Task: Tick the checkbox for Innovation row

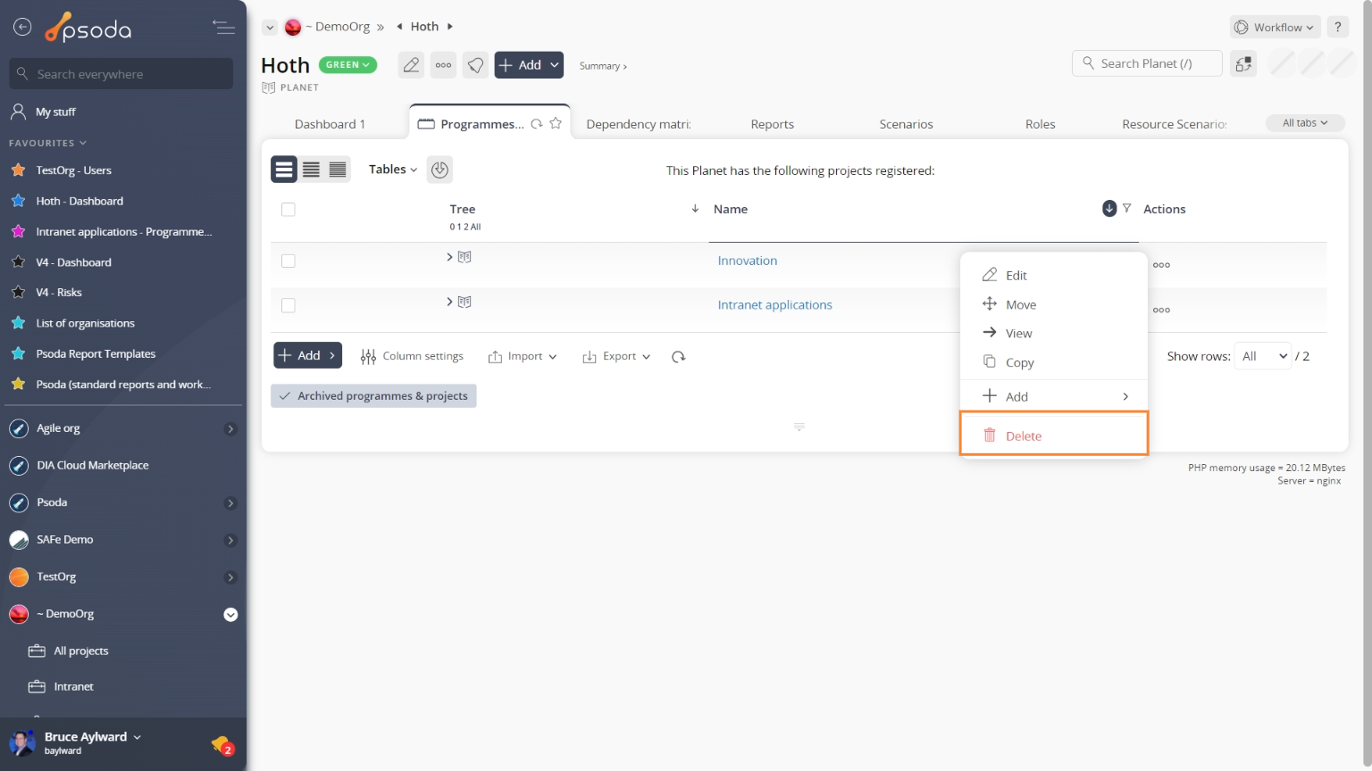Action: [288, 261]
